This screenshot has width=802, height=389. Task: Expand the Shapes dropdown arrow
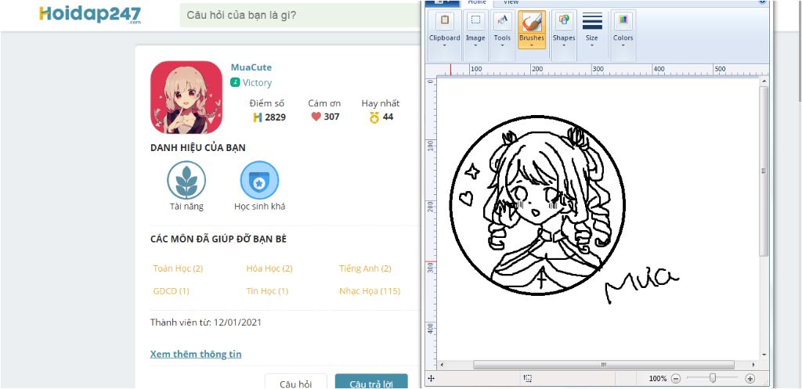tap(564, 45)
